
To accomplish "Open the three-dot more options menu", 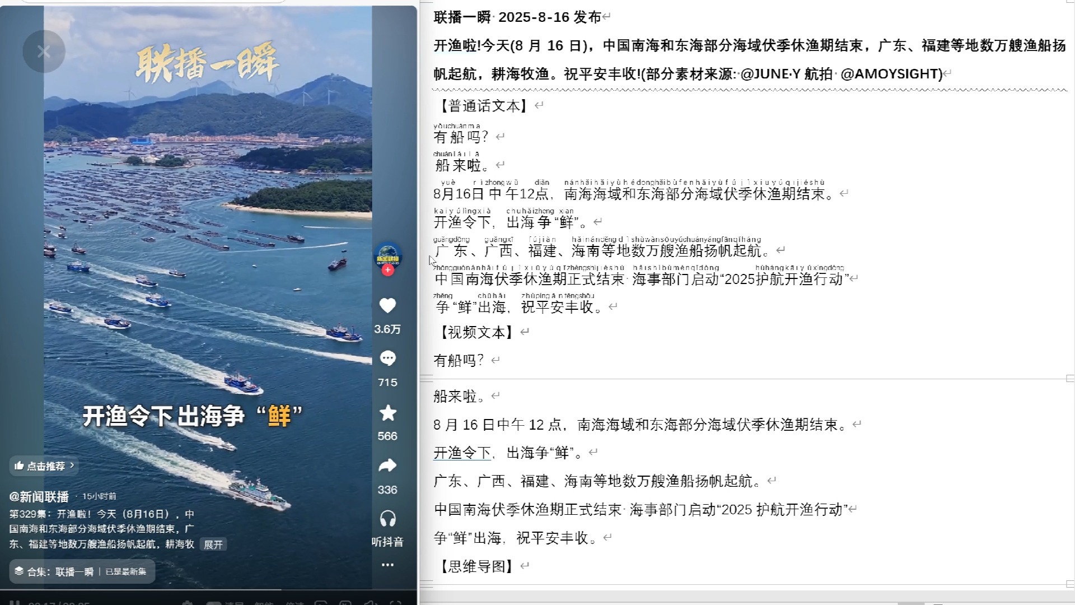I will point(387,565).
